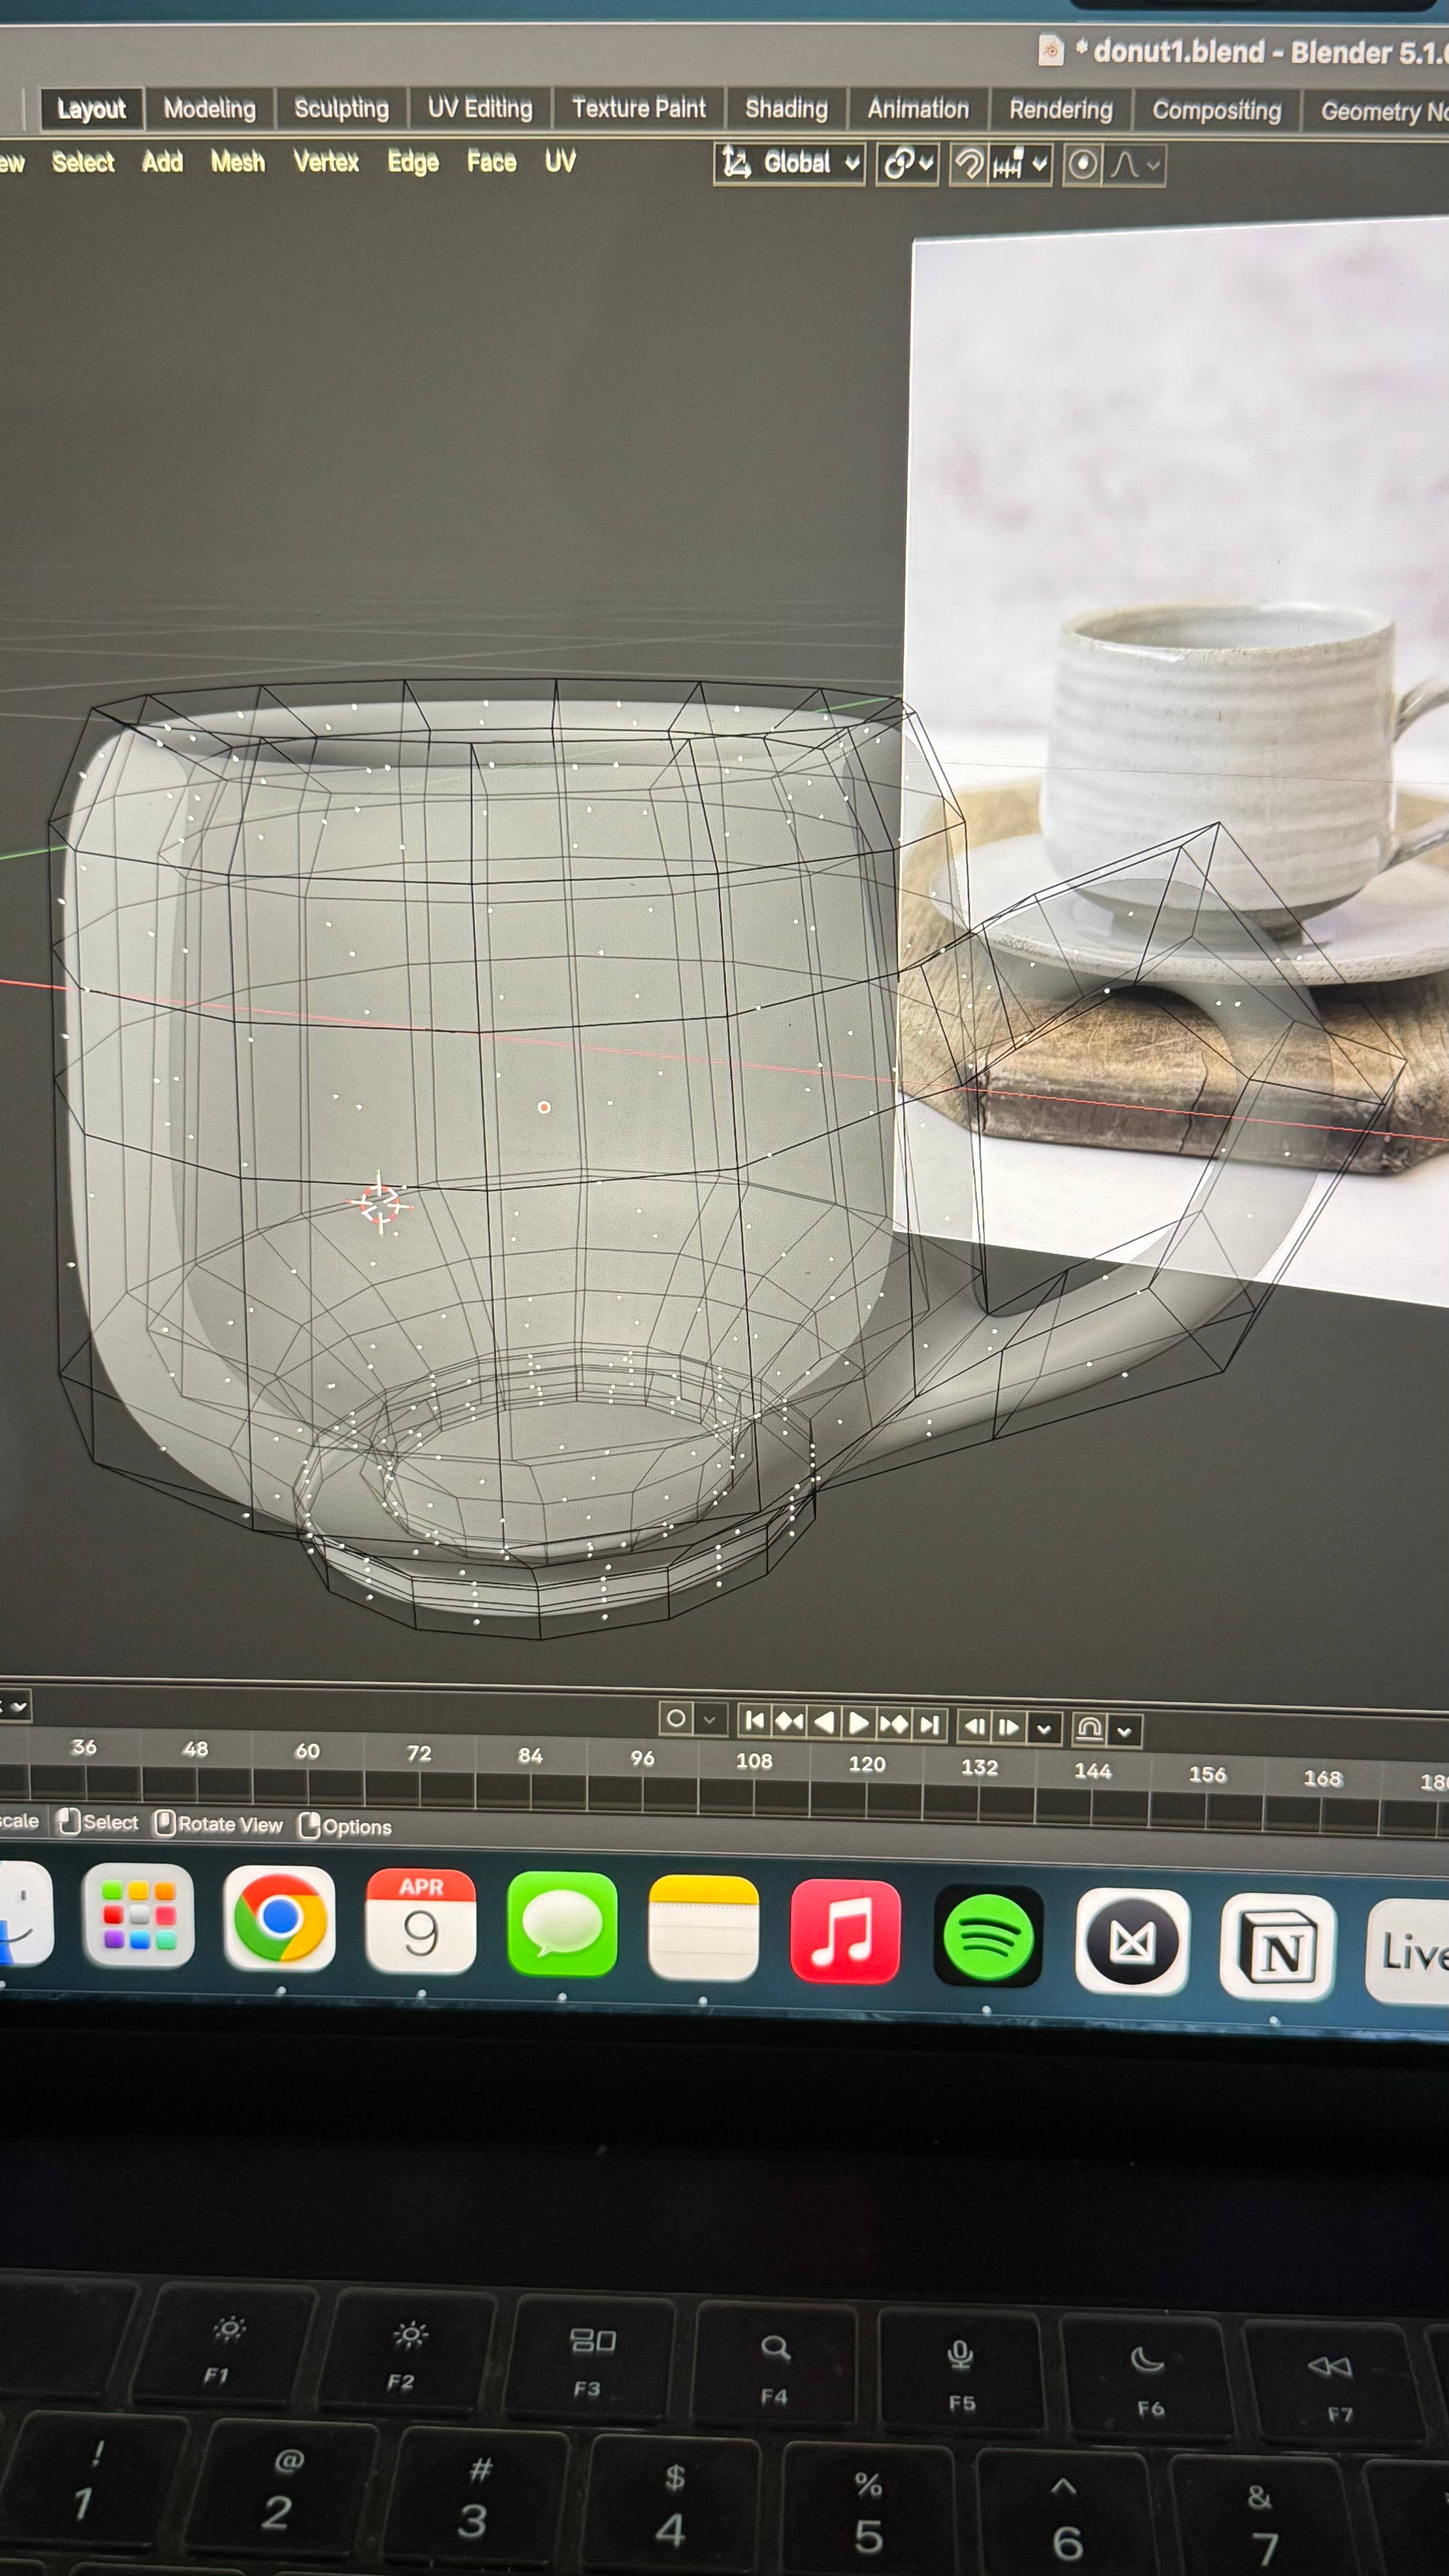Click the 3D cursor in the viewport
The image size is (1449, 2576).
click(380, 1203)
